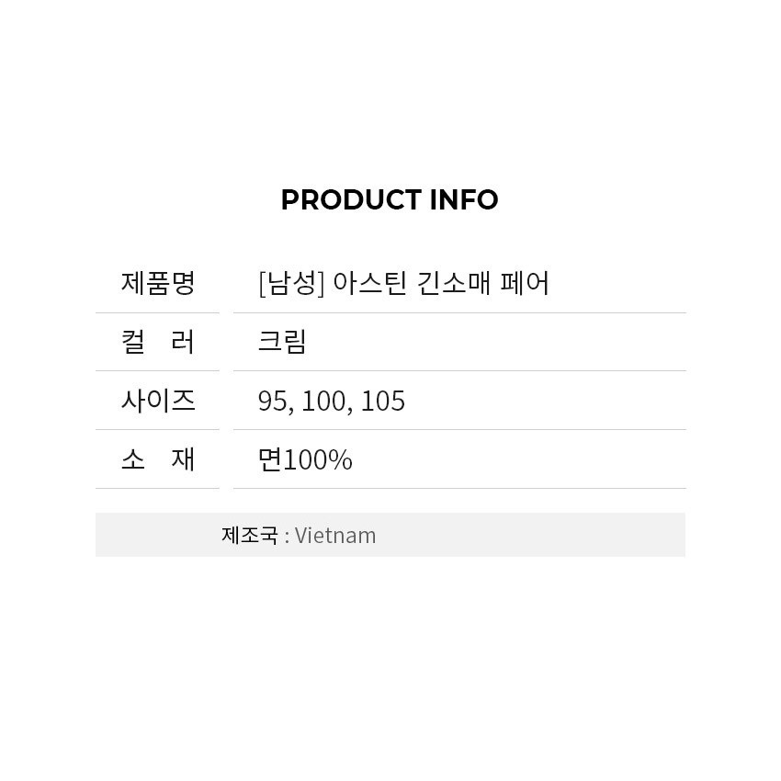
Task: Click the 컬 character in color label
Action: [x=133, y=342]
